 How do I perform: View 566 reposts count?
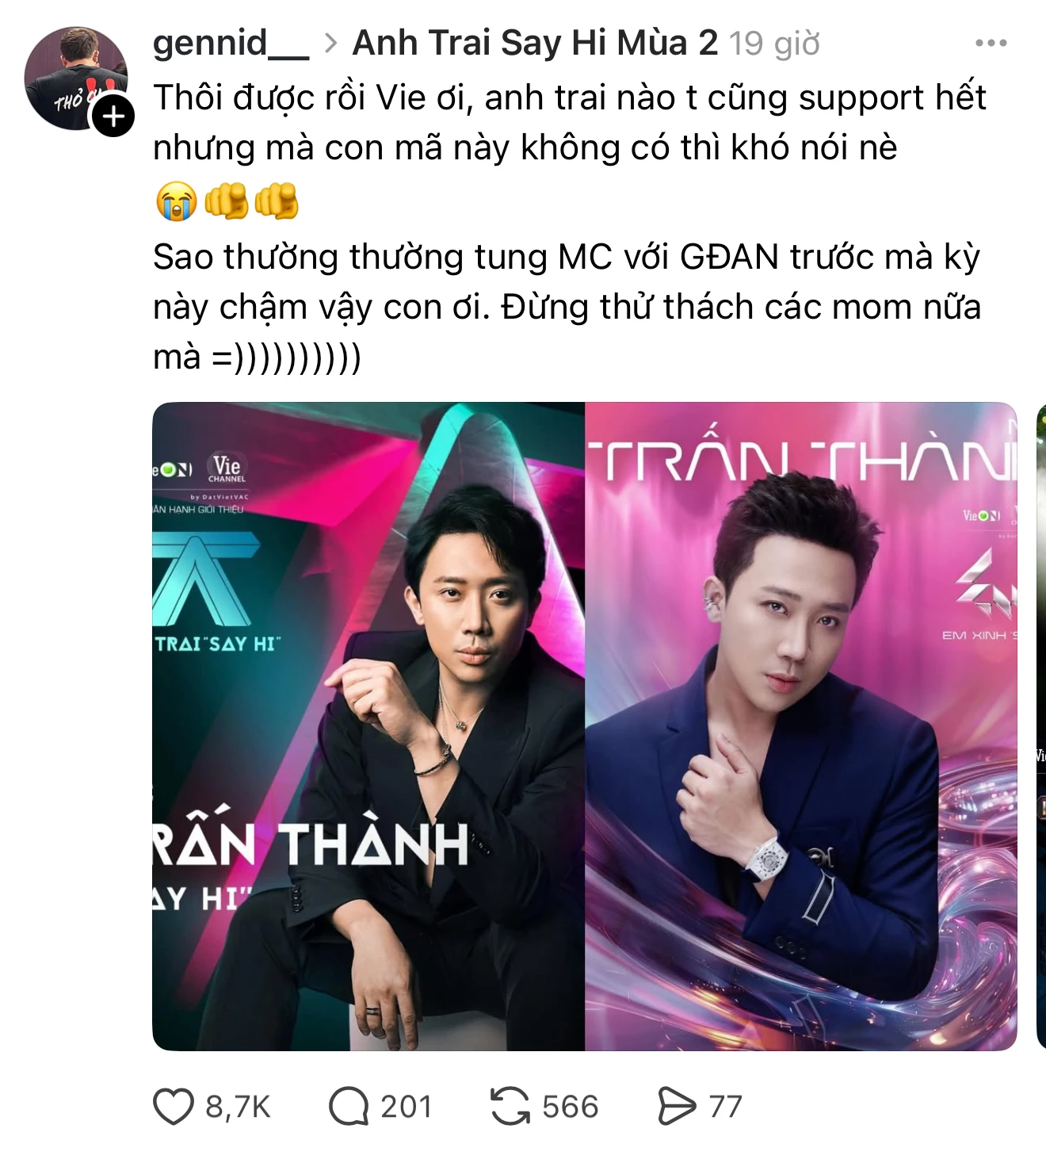click(571, 1107)
